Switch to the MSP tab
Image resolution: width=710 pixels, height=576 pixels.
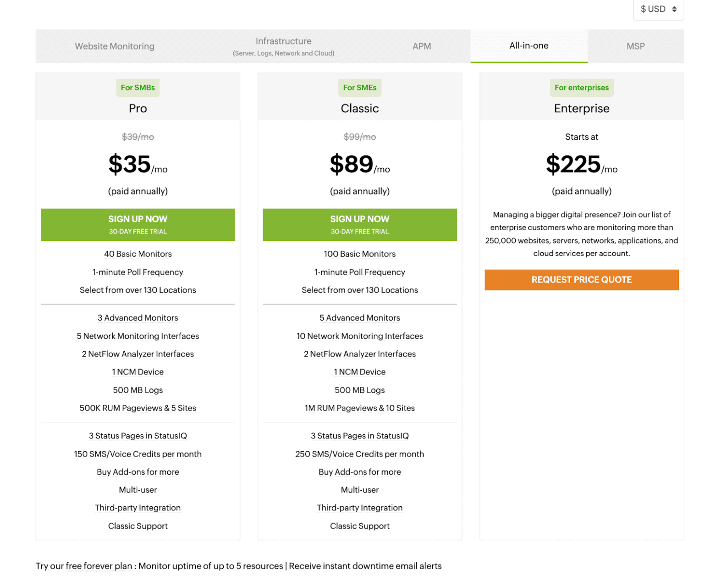click(635, 46)
